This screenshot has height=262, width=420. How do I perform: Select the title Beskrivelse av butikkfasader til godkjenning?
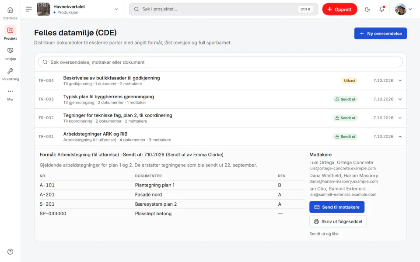(x=112, y=78)
